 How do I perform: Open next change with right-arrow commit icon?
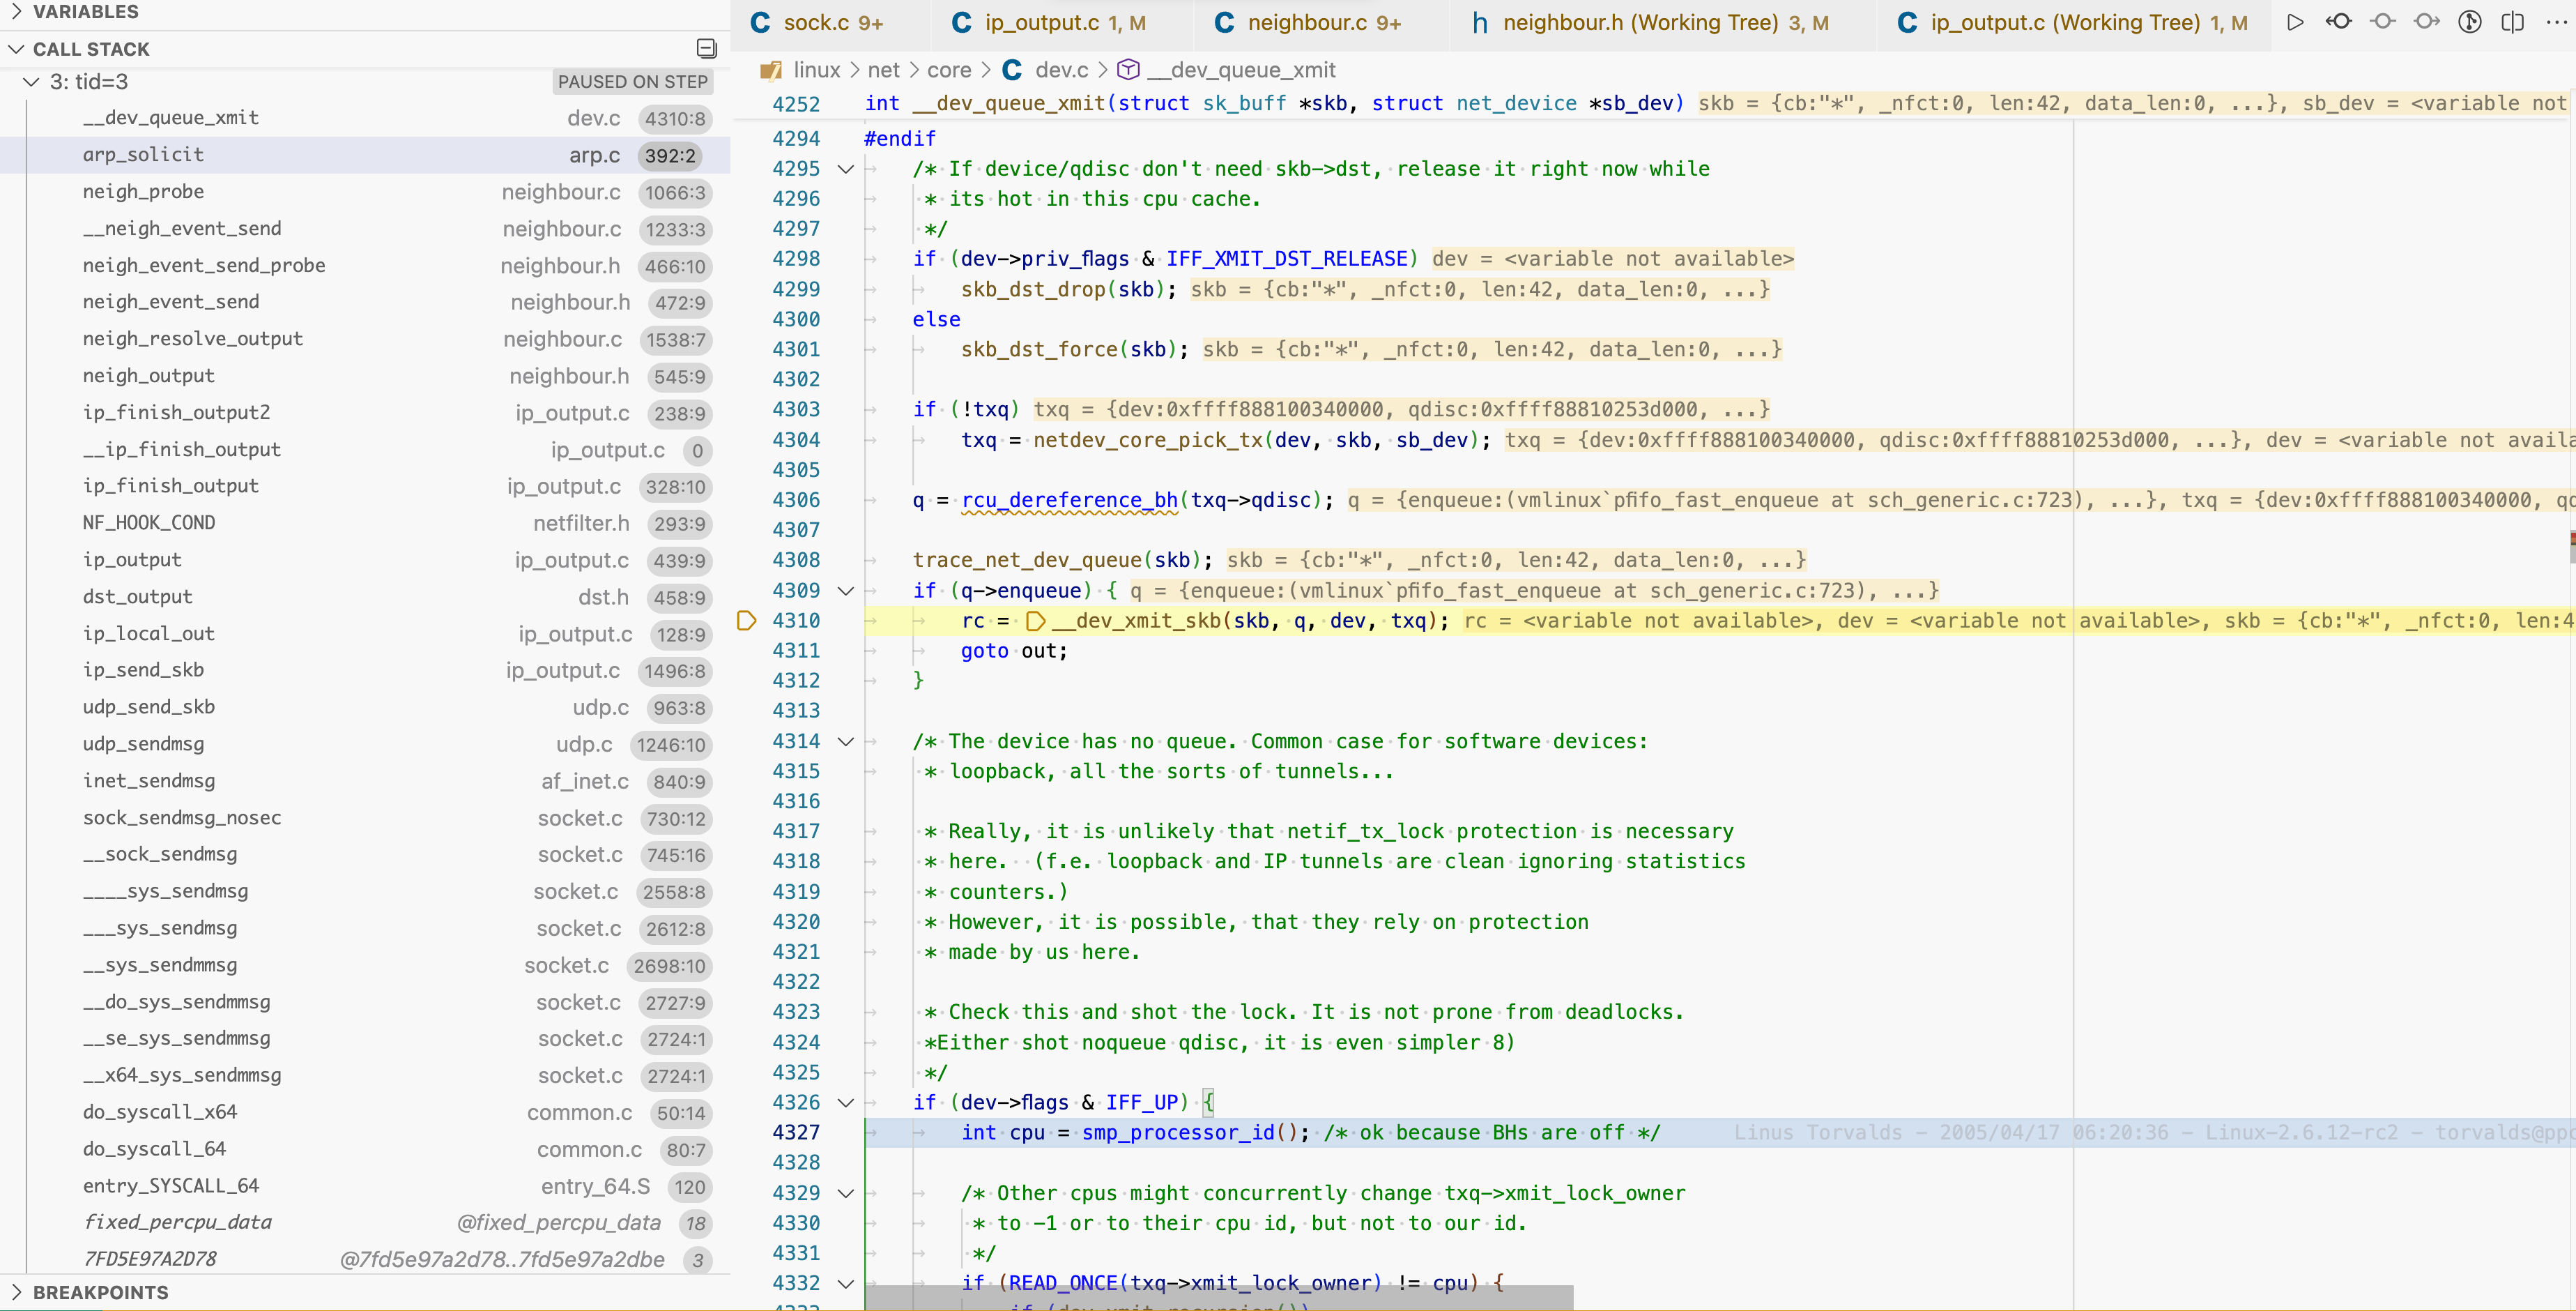click(x=2426, y=22)
